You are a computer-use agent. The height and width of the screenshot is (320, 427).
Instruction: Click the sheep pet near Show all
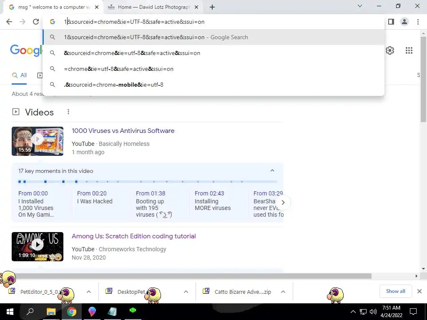(x=335, y=295)
